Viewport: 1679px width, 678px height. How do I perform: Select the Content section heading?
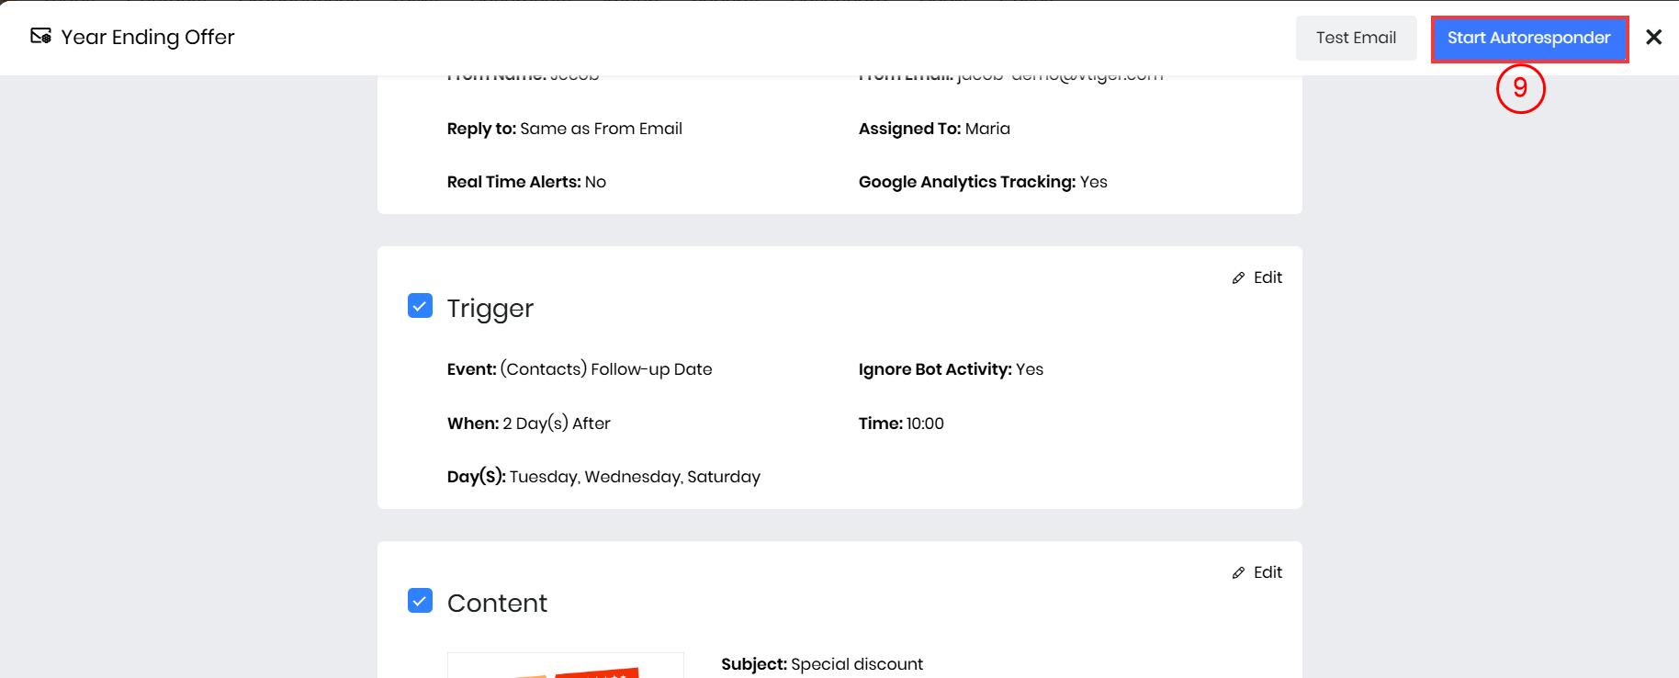coord(497,604)
